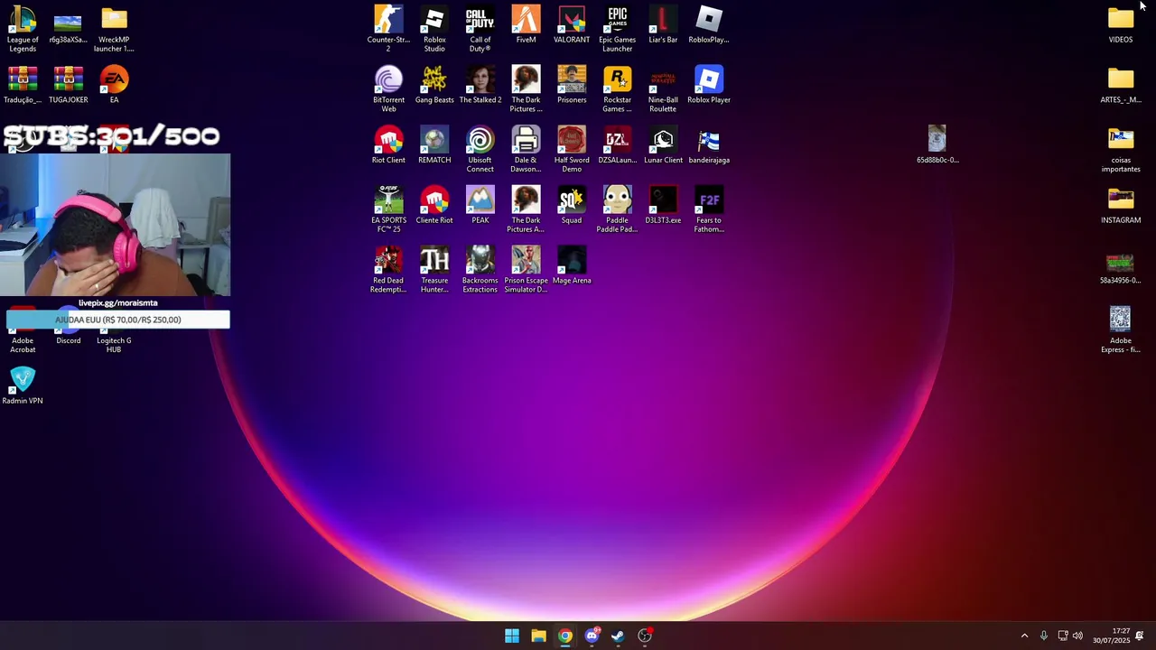Viewport: 1156px width, 650px height.
Task: Open the coisas importantes folder
Action: (1121, 149)
